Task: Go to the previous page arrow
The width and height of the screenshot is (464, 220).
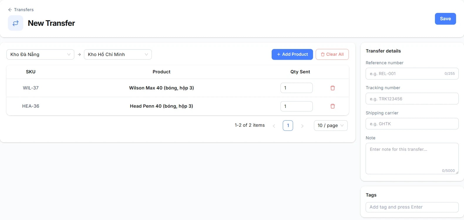Action: (x=274, y=126)
